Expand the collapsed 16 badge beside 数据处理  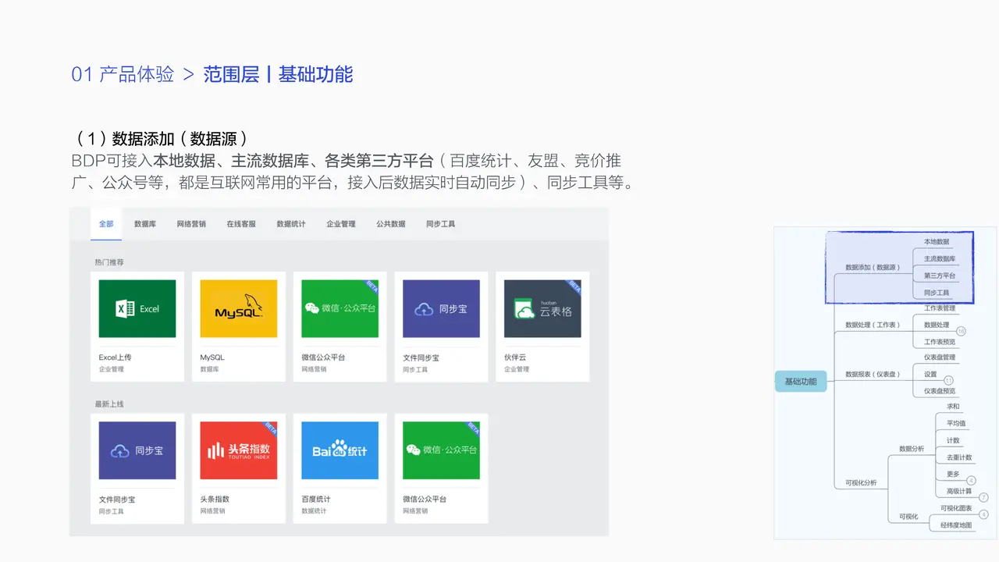961,331
